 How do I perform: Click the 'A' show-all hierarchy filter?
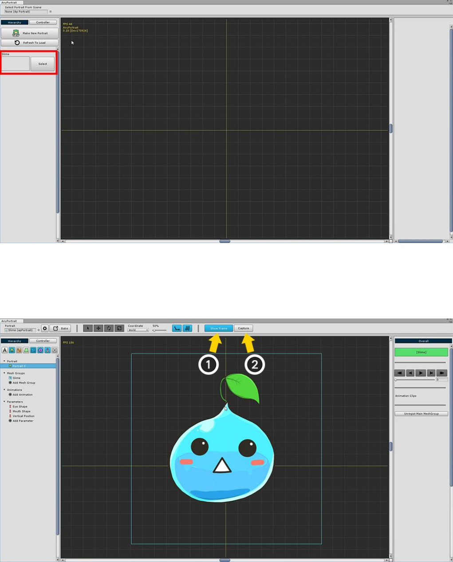tap(5, 350)
